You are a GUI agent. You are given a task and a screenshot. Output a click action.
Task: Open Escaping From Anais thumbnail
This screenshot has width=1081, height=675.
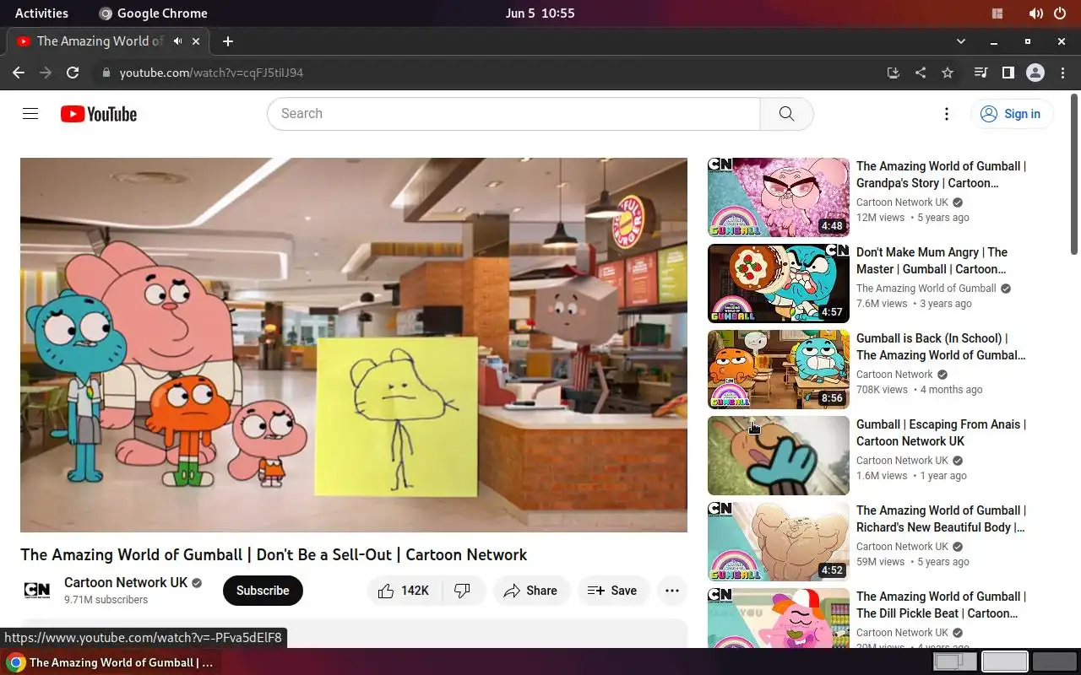click(779, 456)
